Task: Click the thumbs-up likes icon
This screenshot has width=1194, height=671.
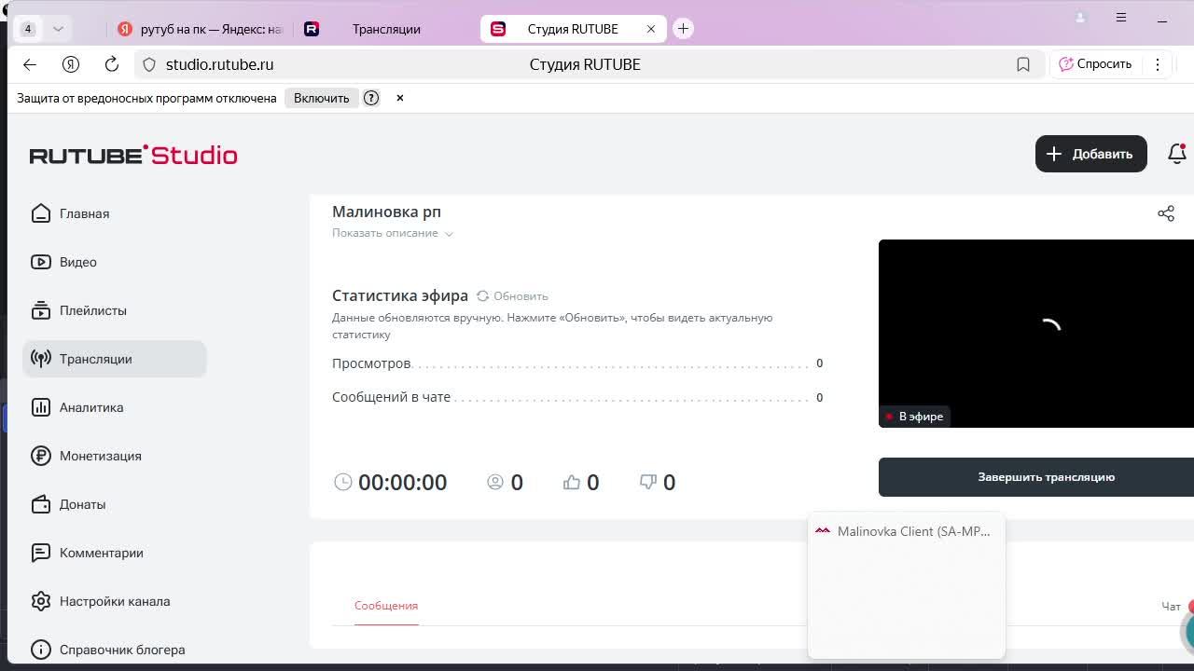Action: (x=572, y=482)
